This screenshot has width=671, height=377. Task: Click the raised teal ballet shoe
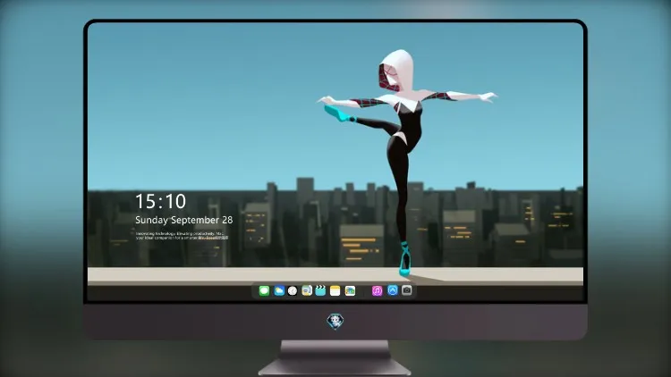tap(338, 113)
